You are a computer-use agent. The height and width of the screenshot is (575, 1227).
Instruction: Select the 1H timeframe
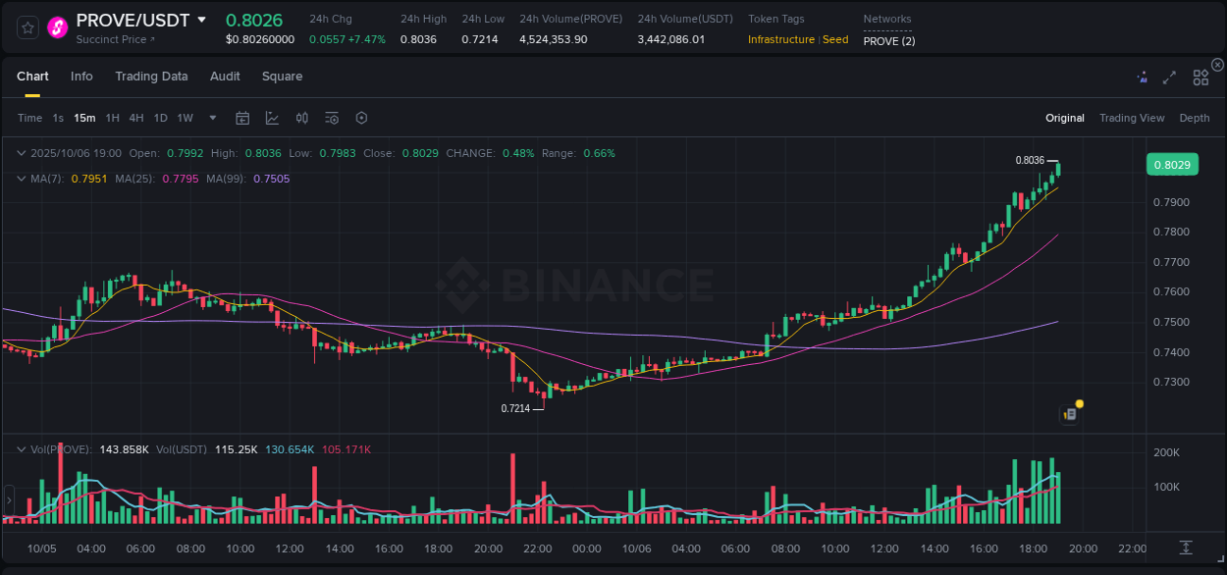click(110, 118)
